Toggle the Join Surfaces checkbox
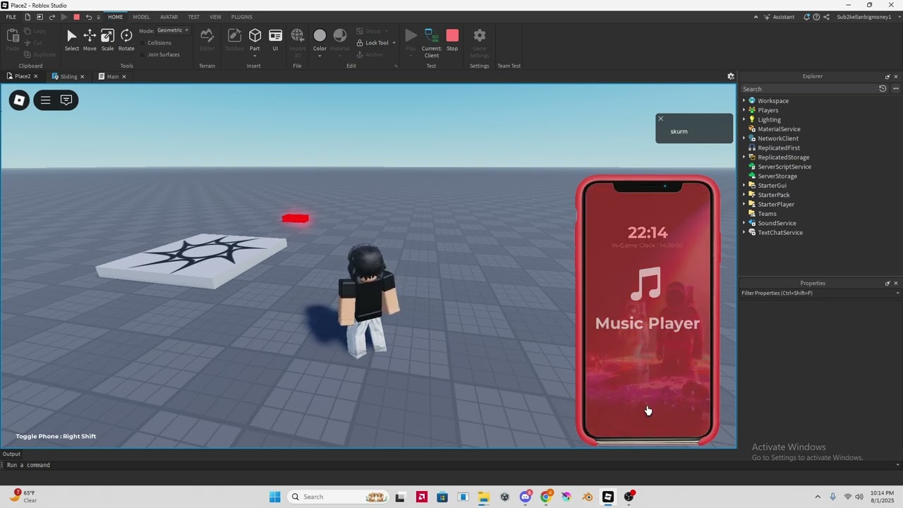Viewport: 903px width, 508px height. [x=143, y=54]
